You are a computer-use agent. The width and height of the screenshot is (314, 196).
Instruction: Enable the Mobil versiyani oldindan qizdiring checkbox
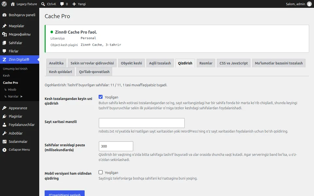100,172
